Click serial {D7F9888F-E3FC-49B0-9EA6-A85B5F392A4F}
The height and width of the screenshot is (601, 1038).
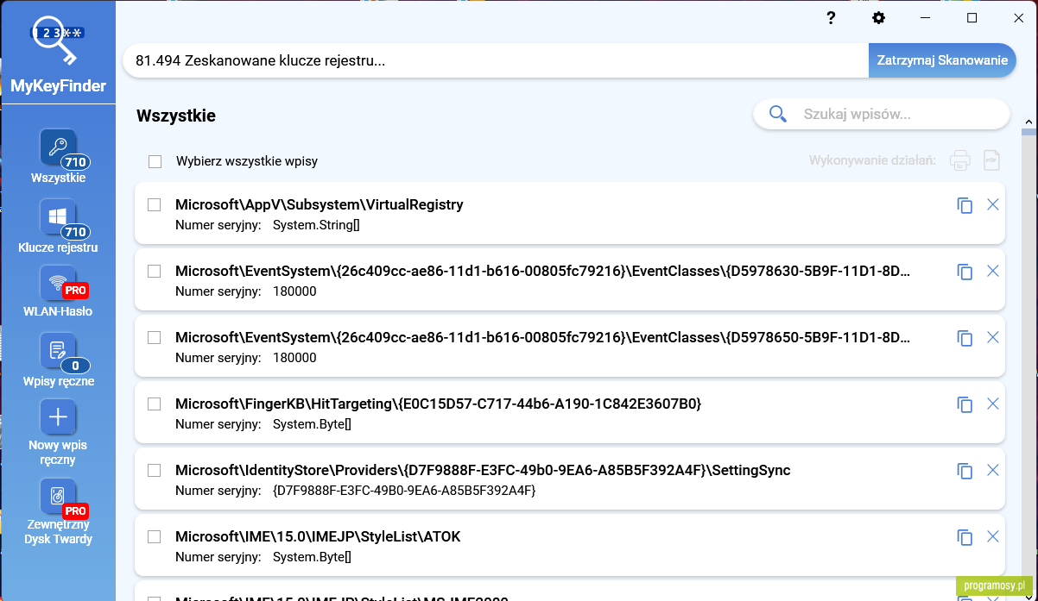(404, 491)
